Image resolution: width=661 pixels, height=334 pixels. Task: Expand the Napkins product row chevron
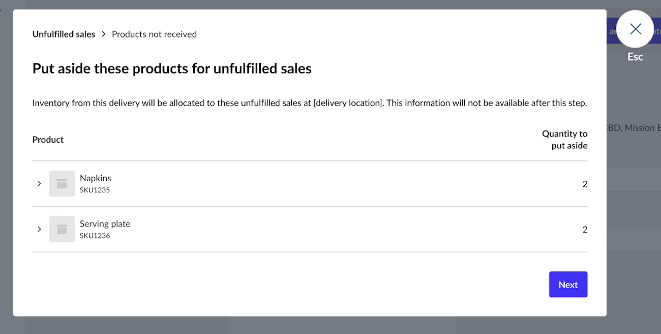(x=39, y=183)
